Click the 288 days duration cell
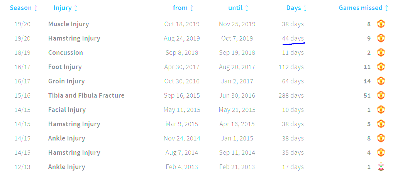The height and width of the screenshot is (181, 398). point(291,95)
